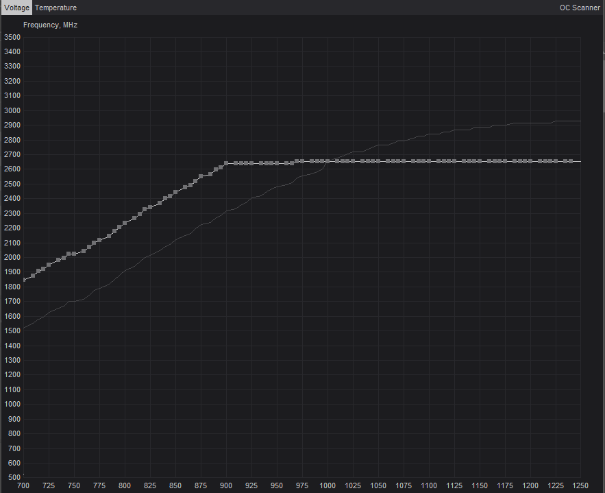Viewport: 605px width, 493px height.
Task: Choose the curve point at 1100 mV
Action: click(x=429, y=161)
